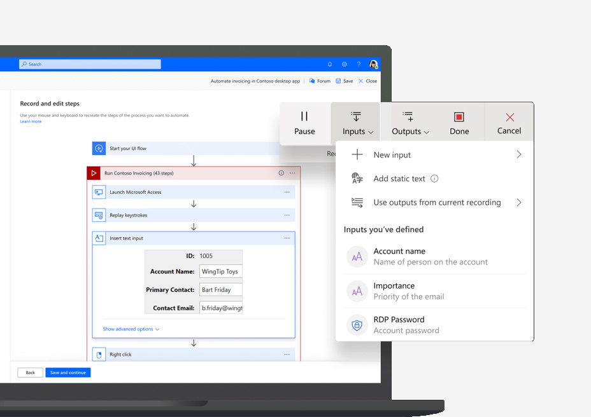Expand Show advanced options
The height and width of the screenshot is (417, 591).
click(131, 329)
